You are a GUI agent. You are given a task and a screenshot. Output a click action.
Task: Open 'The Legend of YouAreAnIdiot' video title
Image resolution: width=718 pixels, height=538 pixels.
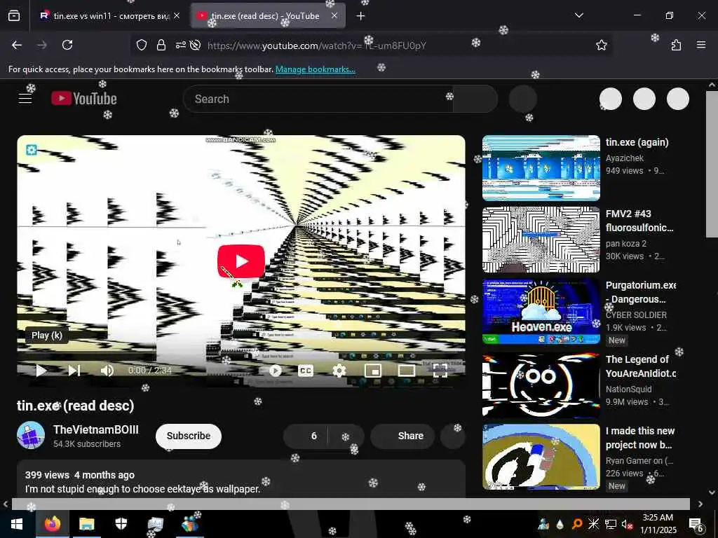pos(641,366)
